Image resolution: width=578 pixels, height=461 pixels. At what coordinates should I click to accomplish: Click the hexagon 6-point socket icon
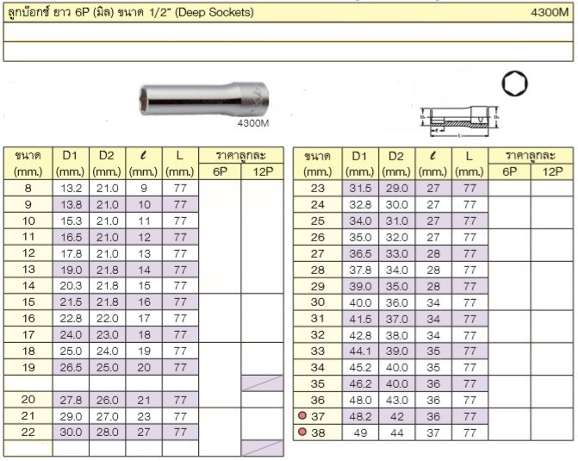(x=515, y=84)
